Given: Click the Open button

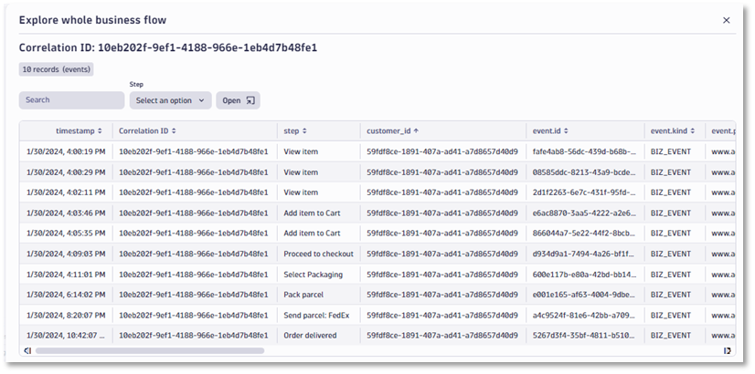Looking at the screenshot, I should [x=238, y=100].
